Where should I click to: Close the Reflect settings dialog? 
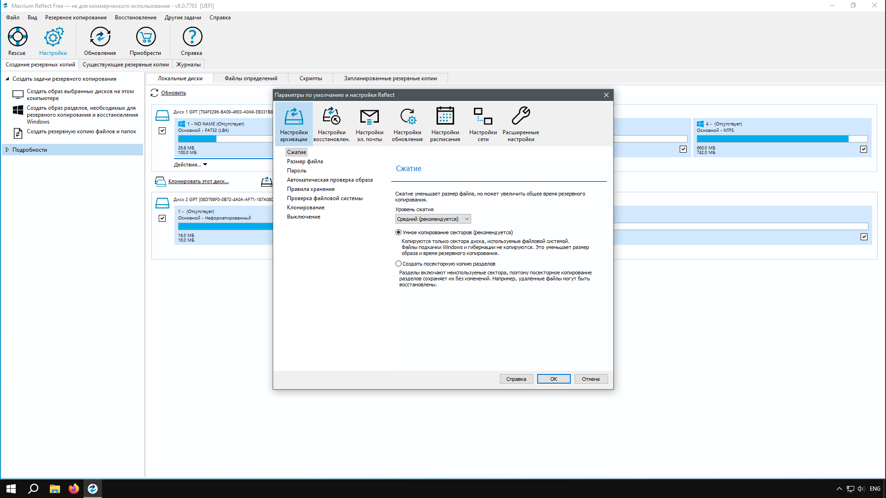[606, 95]
